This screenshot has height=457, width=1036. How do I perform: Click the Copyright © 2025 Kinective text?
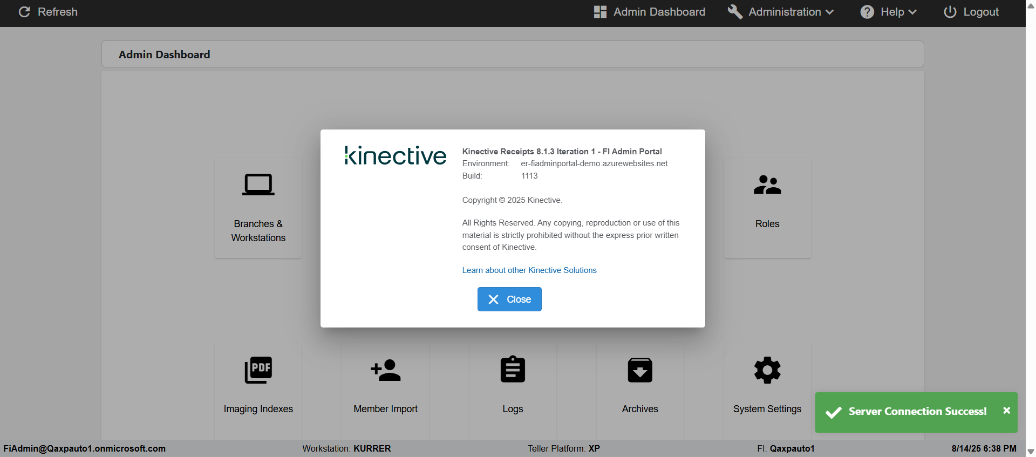coord(512,200)
